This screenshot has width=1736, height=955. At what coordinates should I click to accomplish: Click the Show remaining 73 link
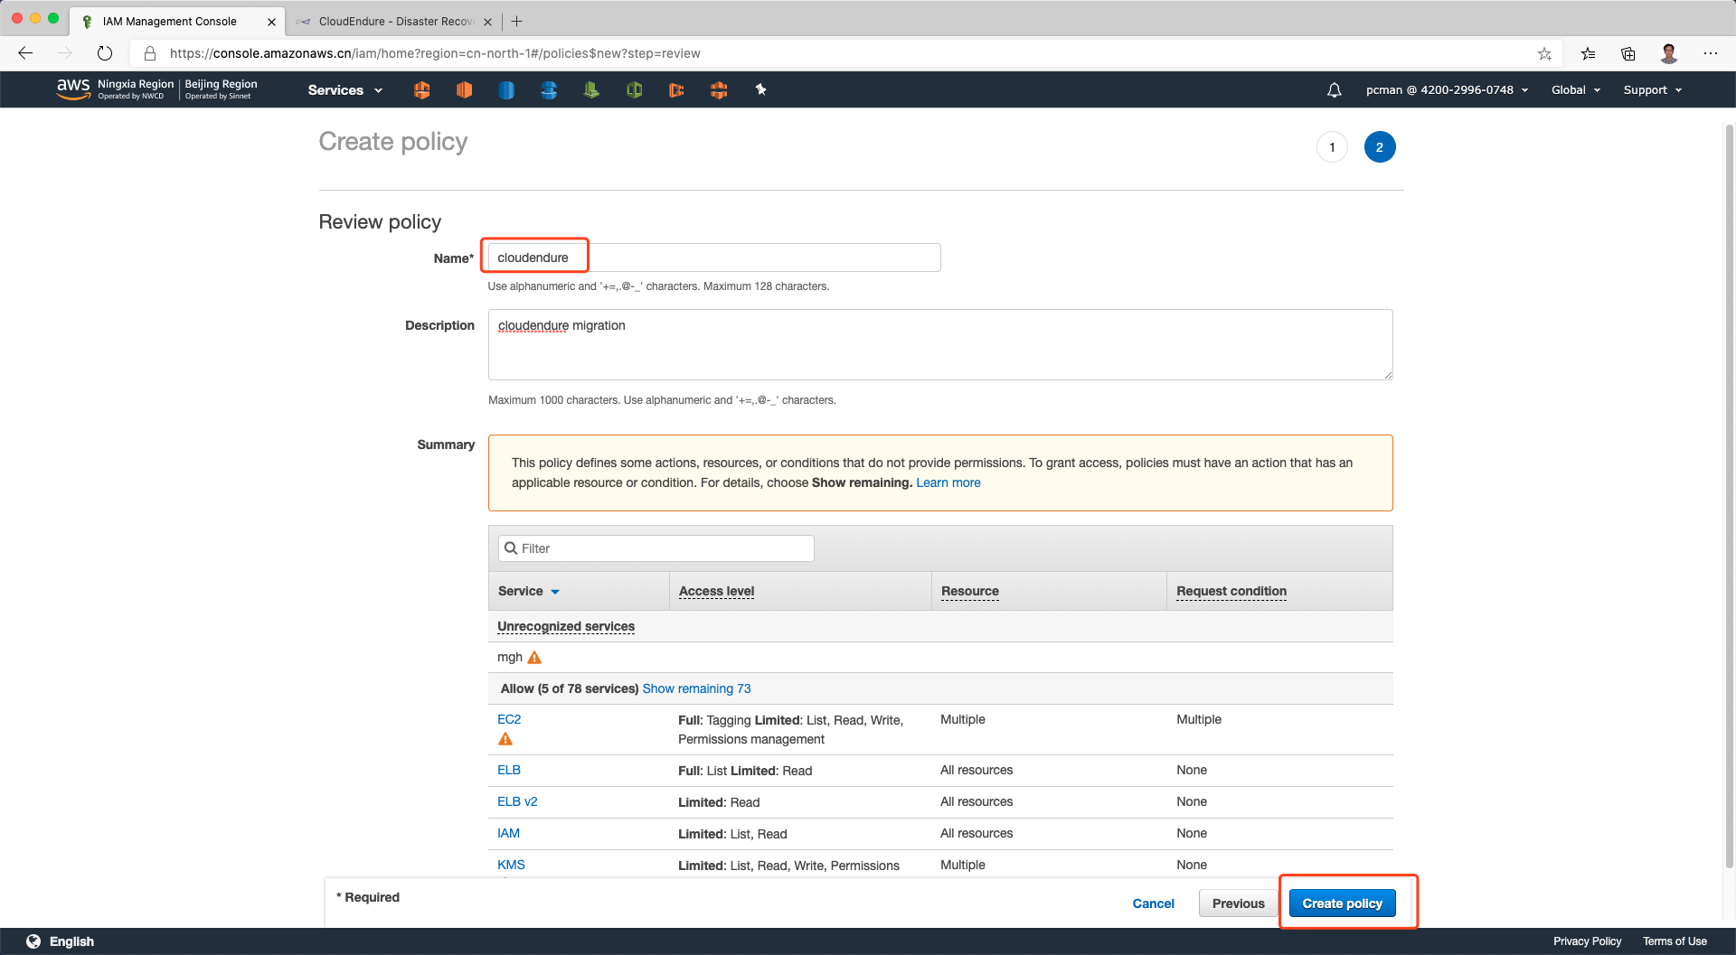pos(696,688)
